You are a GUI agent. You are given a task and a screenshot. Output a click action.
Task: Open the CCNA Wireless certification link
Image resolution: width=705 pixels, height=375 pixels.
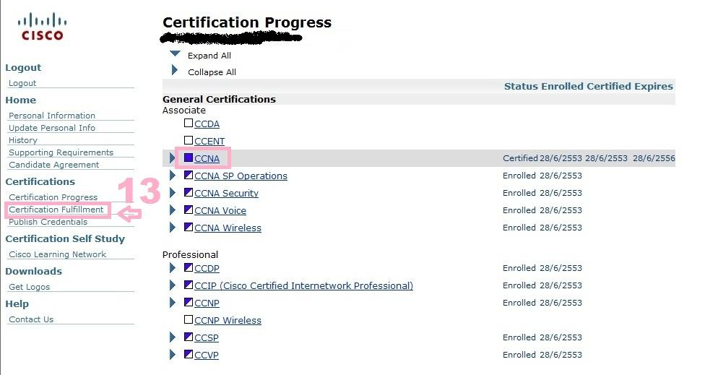coord(228,228)
